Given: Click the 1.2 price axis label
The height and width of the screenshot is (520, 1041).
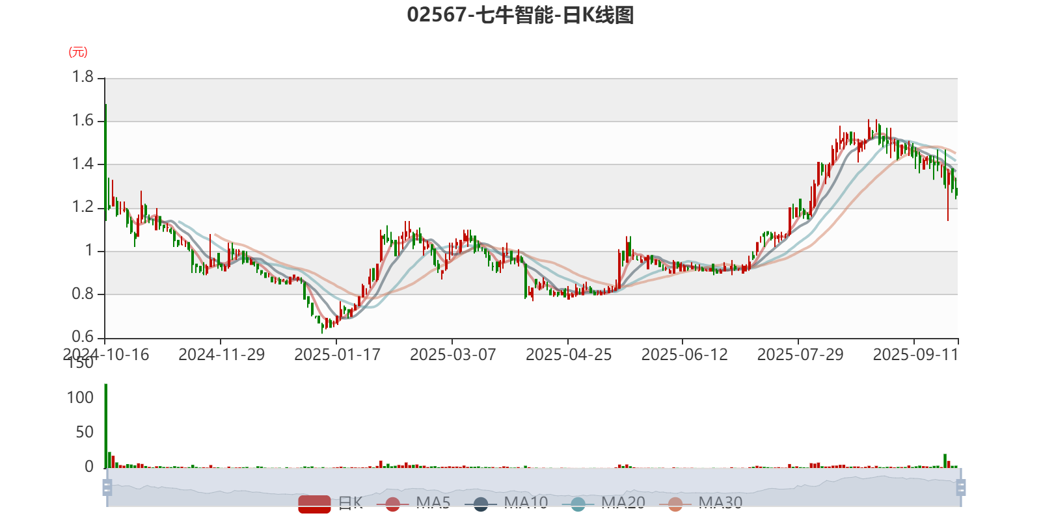Looking at the screenshot, I should coord(83,207).
